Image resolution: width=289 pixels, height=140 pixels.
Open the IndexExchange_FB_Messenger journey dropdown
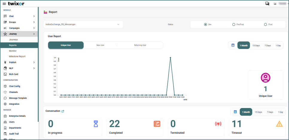pyautogui.click(x=83, y=24)
